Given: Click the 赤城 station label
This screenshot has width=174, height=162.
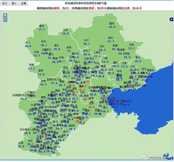Looking at the screenshot, I should coord(69,47).
